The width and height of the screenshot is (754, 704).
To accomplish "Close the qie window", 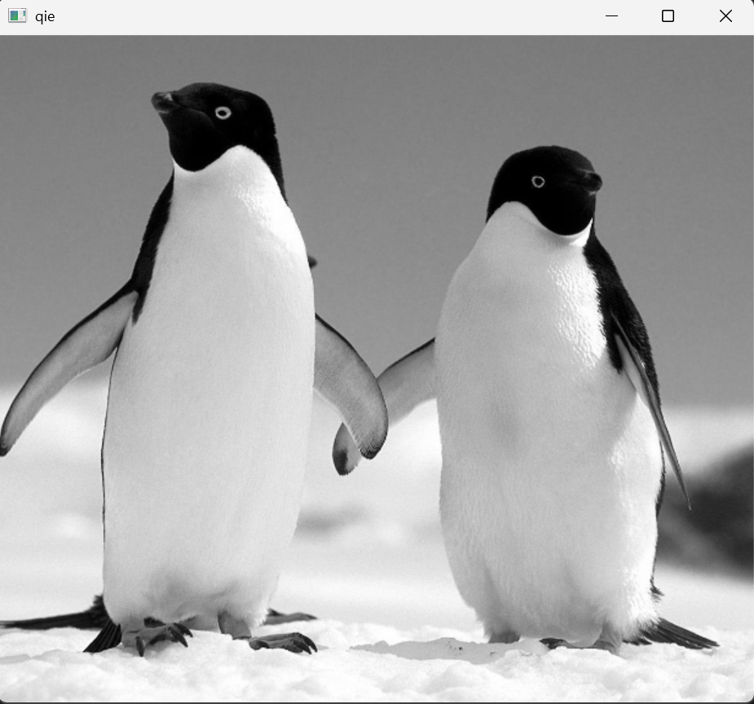I will tap(725, 16).
